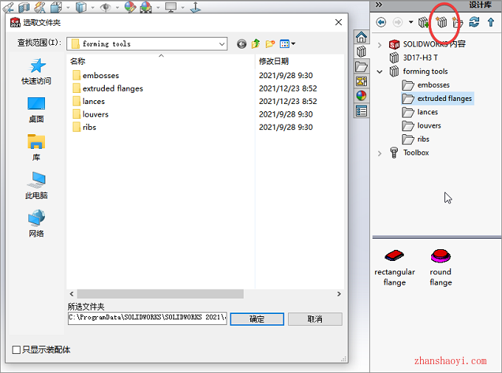The height and width of the screenshot is (373, 502).
Task: Click the Add File Location icon
Action: pyautogui.click(x=441, y=22)
